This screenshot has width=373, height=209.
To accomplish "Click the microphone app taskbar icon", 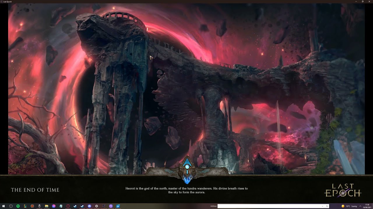I will pyautogui.click(x=39, y=206).
